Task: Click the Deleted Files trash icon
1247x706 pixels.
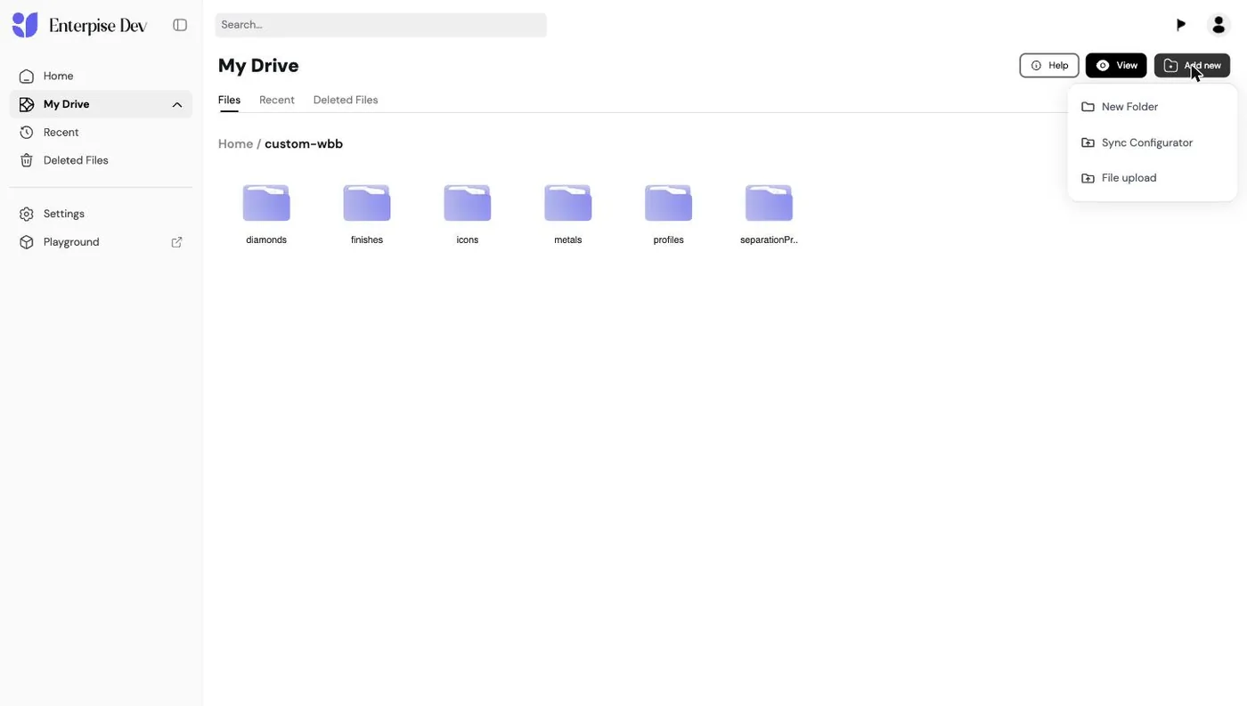Action: pyautogui.click(x=27, y=160)
